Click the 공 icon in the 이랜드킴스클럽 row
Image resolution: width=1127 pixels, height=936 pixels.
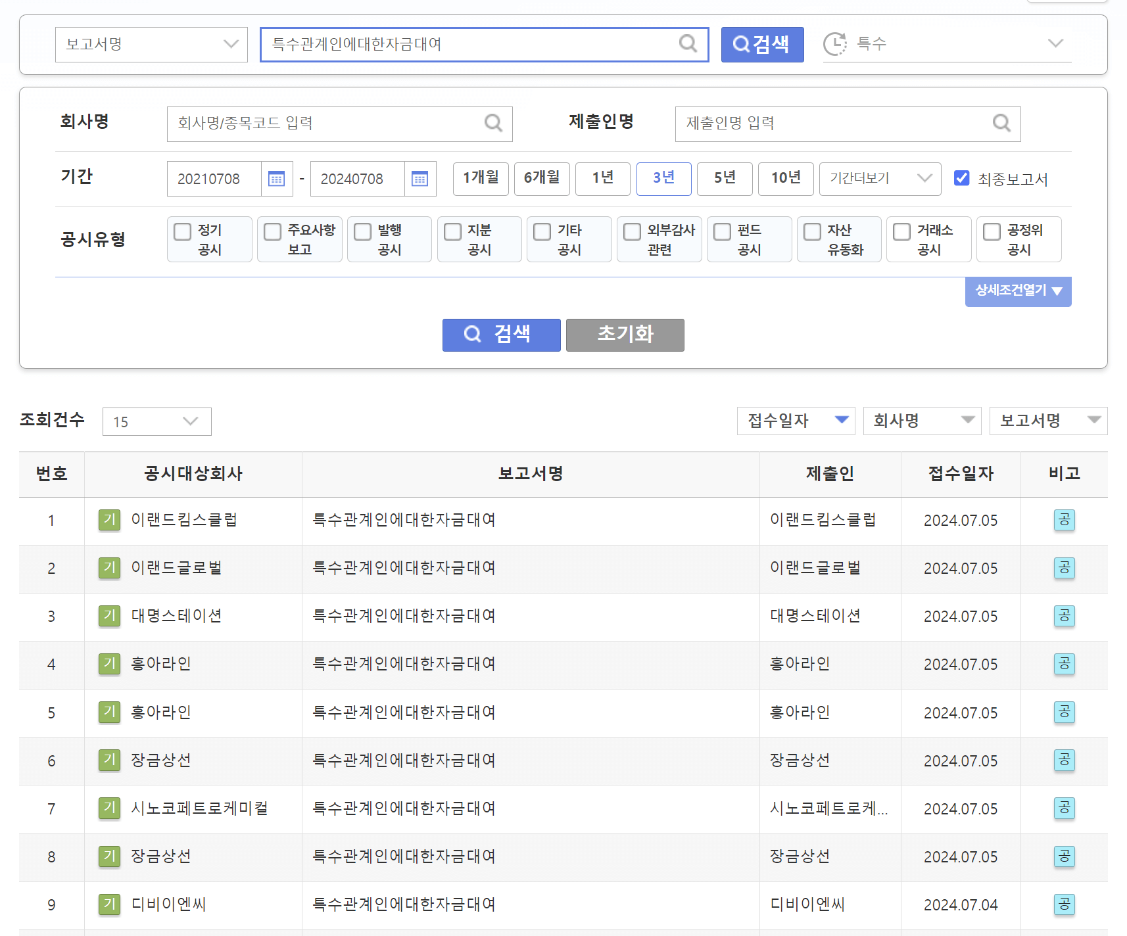[x=1064, y=521]
